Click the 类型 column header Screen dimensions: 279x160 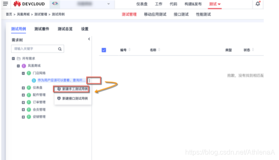tap(229, 50)
